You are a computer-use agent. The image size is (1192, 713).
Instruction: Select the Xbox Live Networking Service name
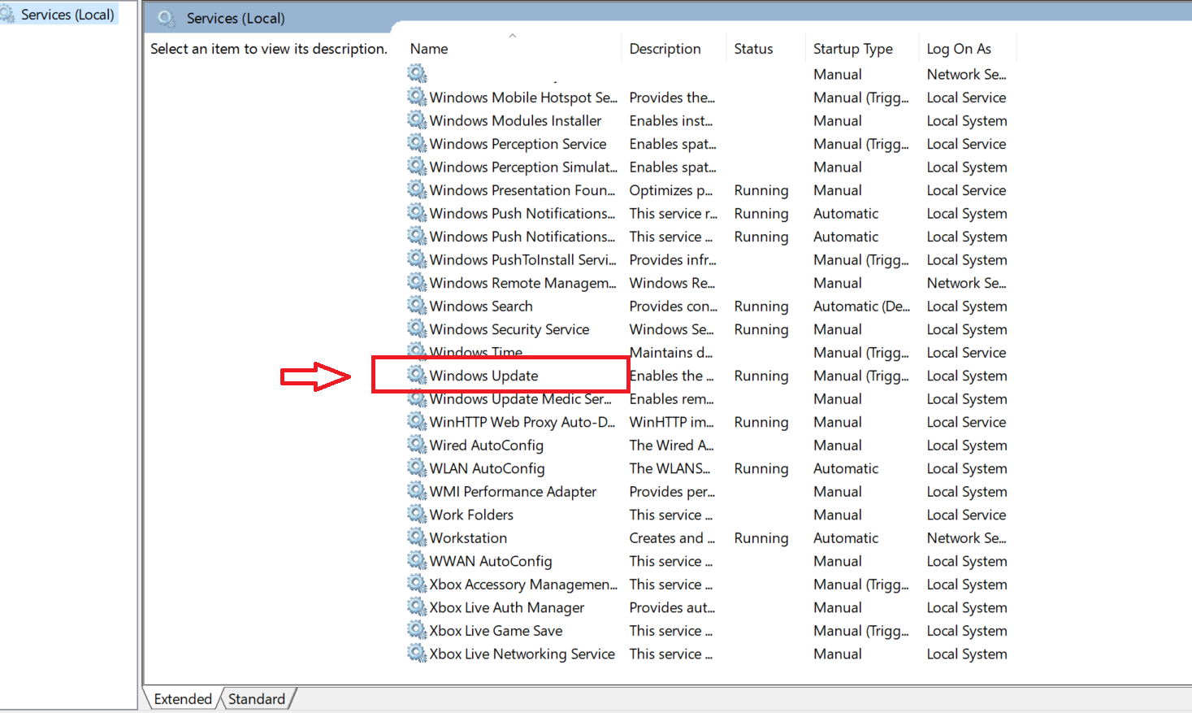[x=522, y=654]
